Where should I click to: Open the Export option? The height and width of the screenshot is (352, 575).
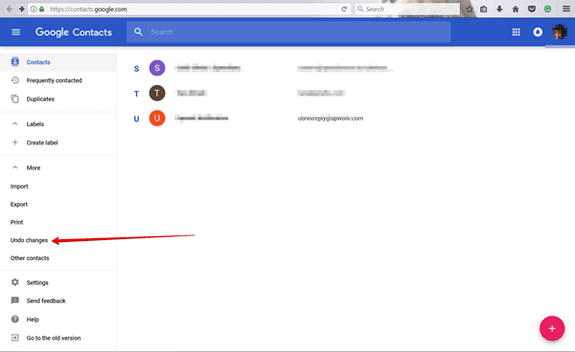[x=19, y=204]
